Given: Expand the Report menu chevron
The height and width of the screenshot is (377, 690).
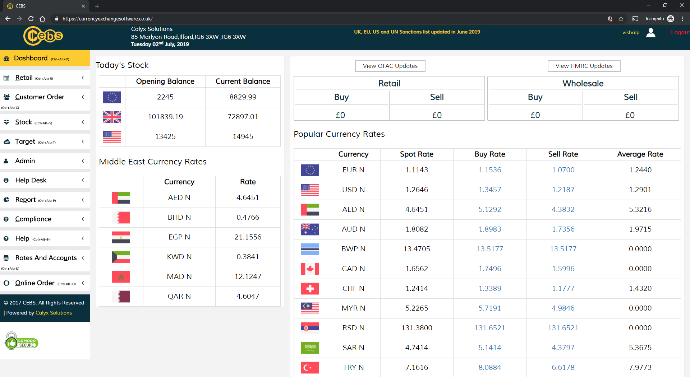Looking at the screenshot, I should (x=83, y=200).
